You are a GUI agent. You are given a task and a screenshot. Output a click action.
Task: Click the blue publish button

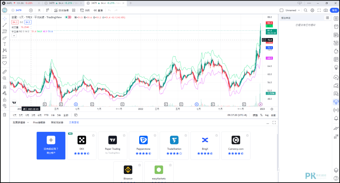click(x=334, y=10)
